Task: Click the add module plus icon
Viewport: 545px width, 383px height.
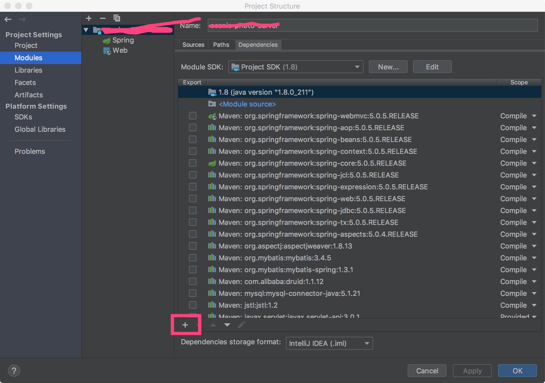Action: pos(89,18)
